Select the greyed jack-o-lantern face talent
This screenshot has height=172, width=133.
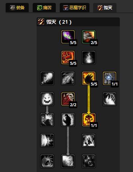click(47, 99)
